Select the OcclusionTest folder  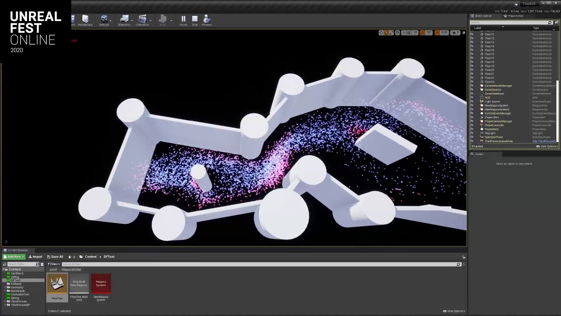[x=20, y=294]
